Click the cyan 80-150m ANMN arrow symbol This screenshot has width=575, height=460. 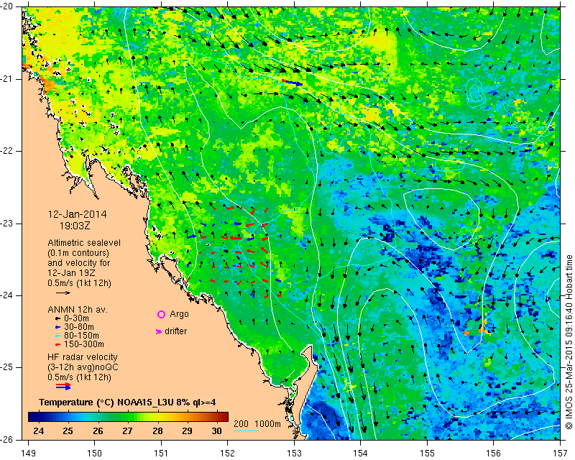click(x=57, y=336)
